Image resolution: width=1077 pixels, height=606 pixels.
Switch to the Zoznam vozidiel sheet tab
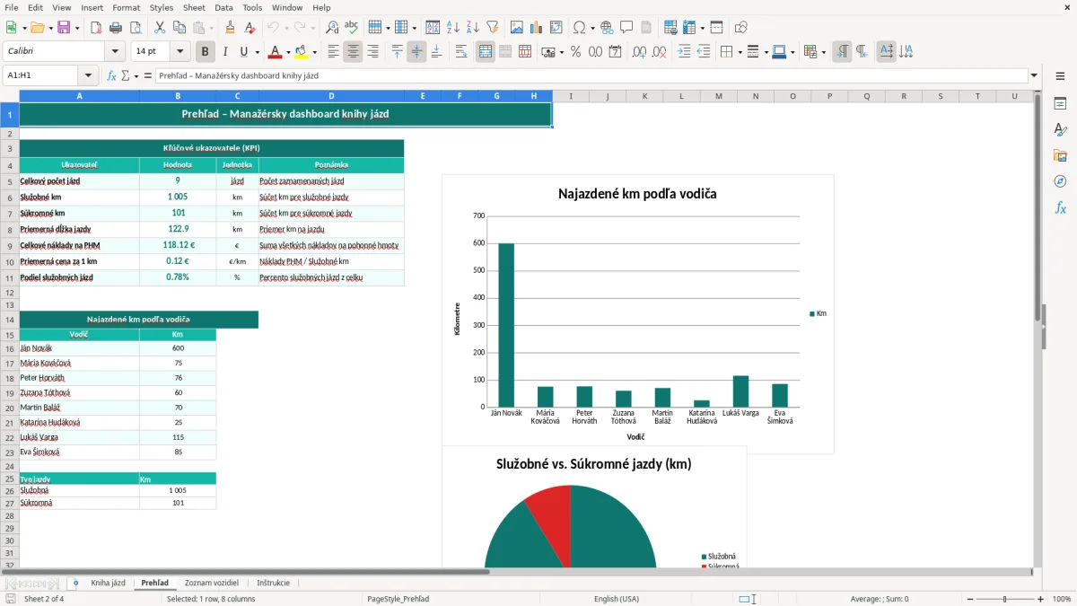pyautogui.click(x=212, y=583)
